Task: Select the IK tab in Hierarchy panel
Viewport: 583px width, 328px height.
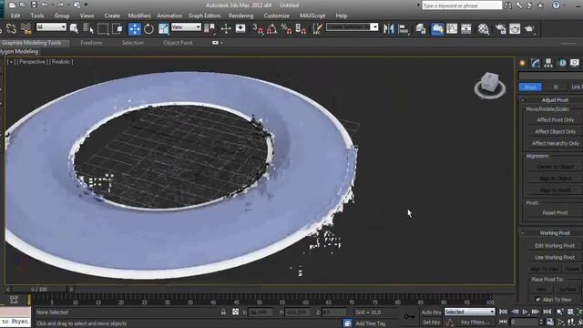Action: pos(556,87)
